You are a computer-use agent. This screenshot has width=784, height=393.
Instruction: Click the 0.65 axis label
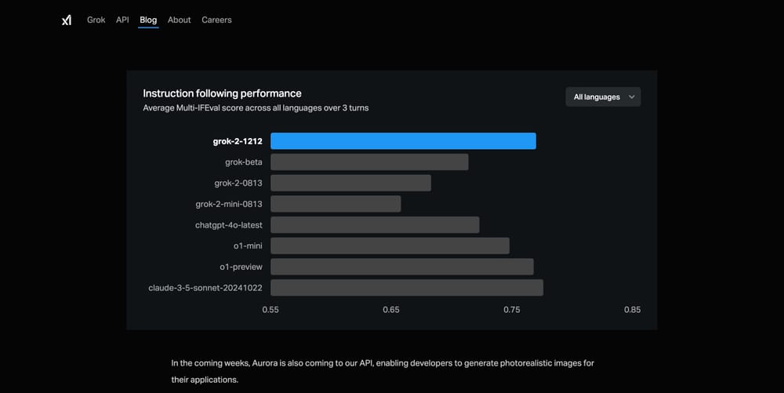coord(391,310)
